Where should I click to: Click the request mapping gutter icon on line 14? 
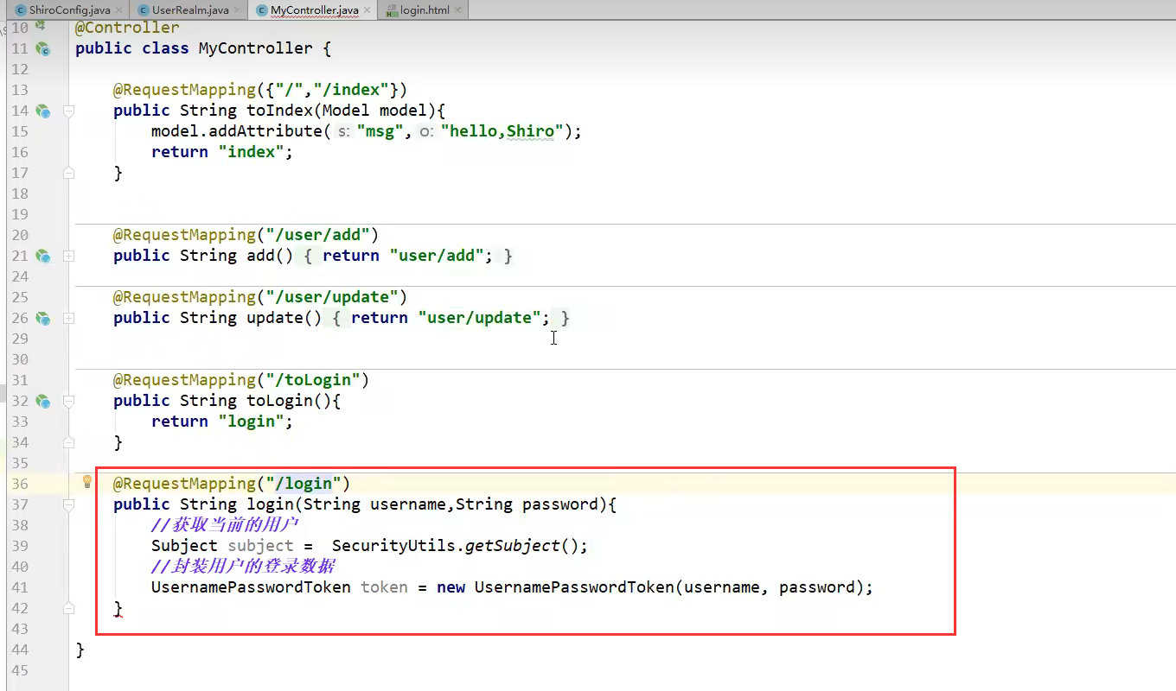pos(42,111)
